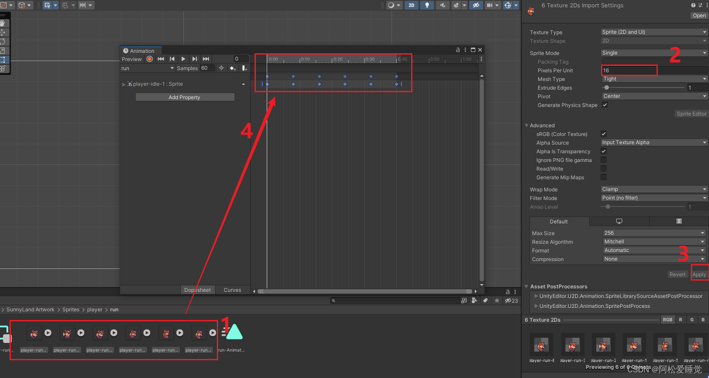Show RGB channels in preview

[x=667, y=320]
